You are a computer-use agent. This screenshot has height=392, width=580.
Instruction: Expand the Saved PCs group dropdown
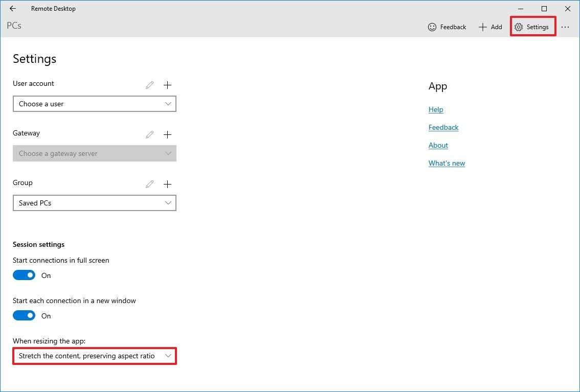[94, 203]
